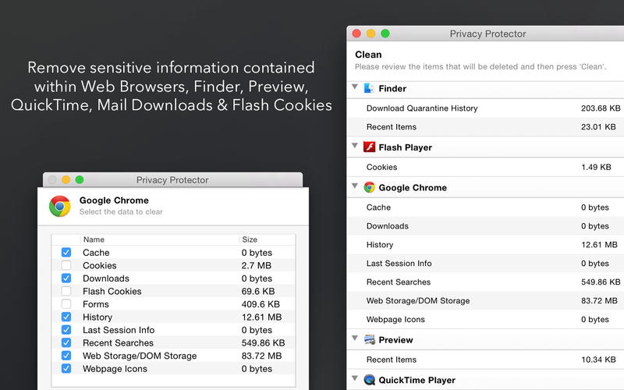Collapse the Google Chrome section triangle

coord(355,186)
